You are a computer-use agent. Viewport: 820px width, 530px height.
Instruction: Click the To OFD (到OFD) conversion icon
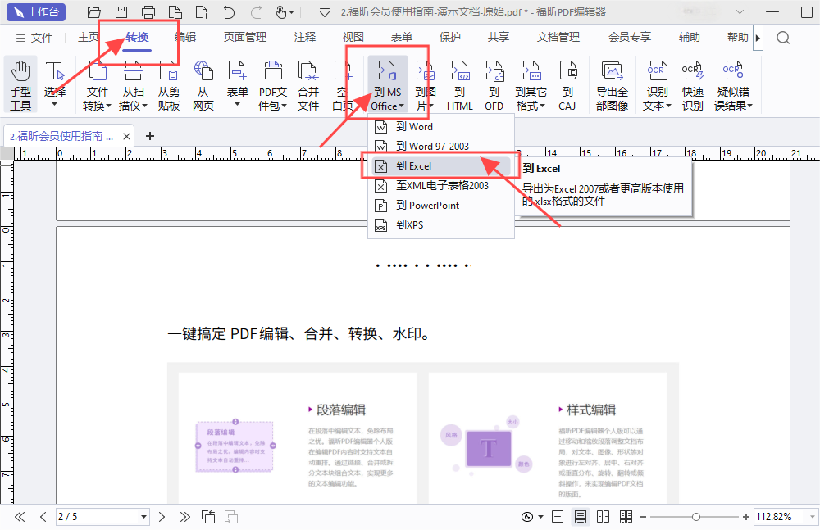[494, 84]
